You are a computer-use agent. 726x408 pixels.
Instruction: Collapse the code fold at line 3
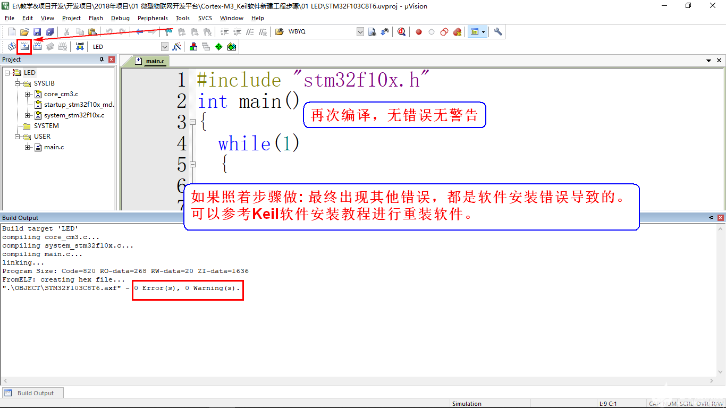tap(192, 122)
